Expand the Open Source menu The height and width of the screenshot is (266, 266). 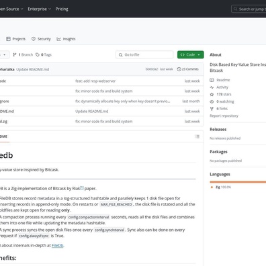[x=11, y=9]
